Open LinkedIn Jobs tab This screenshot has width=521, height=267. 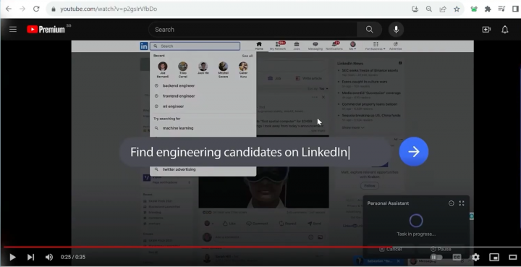297,46
